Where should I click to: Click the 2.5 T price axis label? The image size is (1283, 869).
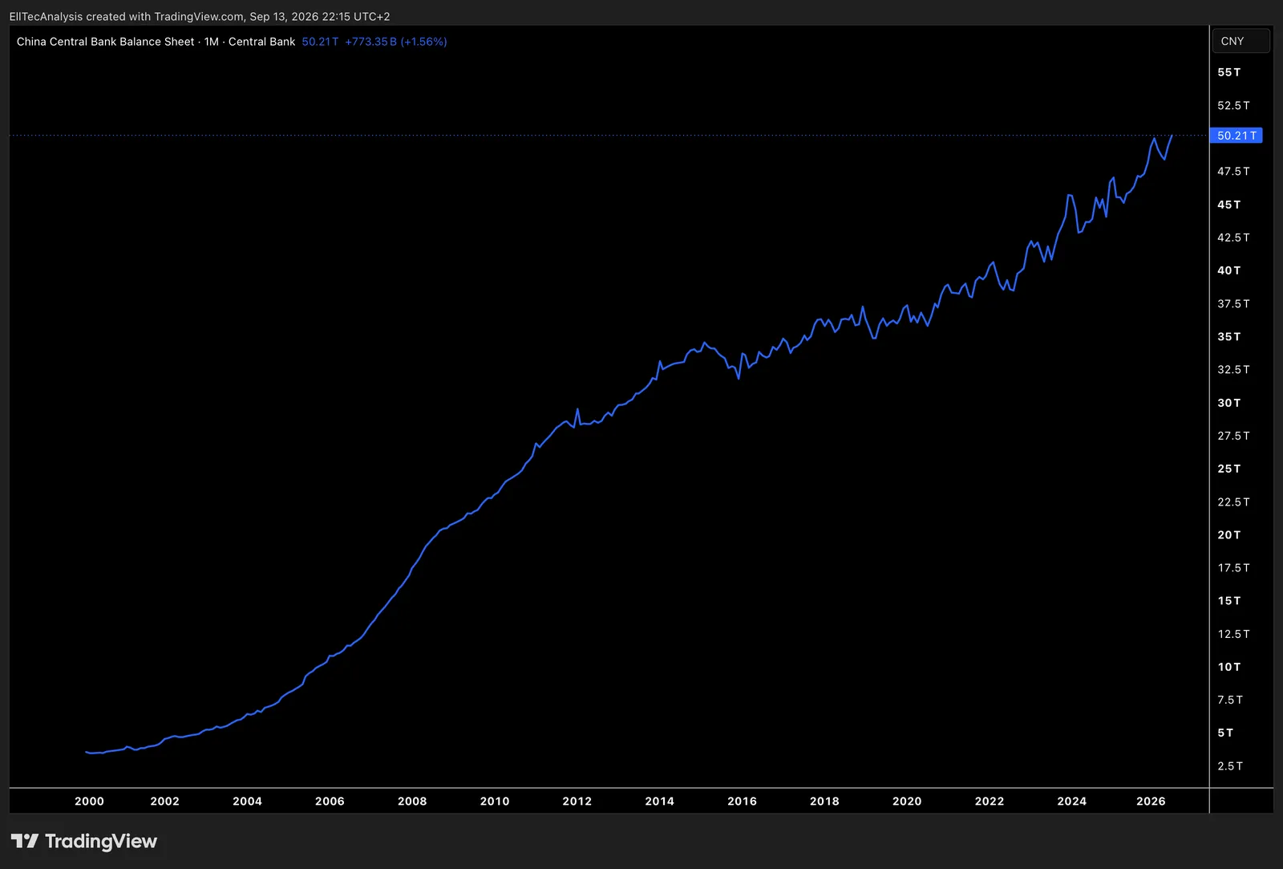pos(1230,766)
